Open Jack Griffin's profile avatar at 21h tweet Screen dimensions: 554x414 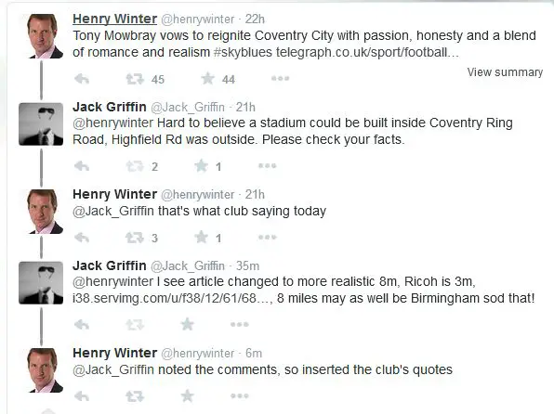pyautogui.click(x=41, y=124)
